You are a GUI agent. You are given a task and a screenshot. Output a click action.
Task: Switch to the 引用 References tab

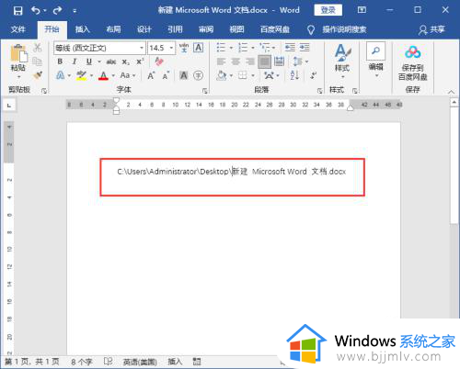click(175, 29)
